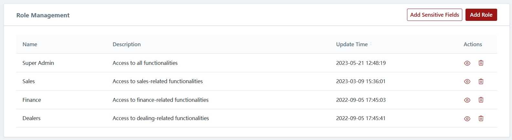
Task: View the Sales role details
Action: [x=467, y=82]
